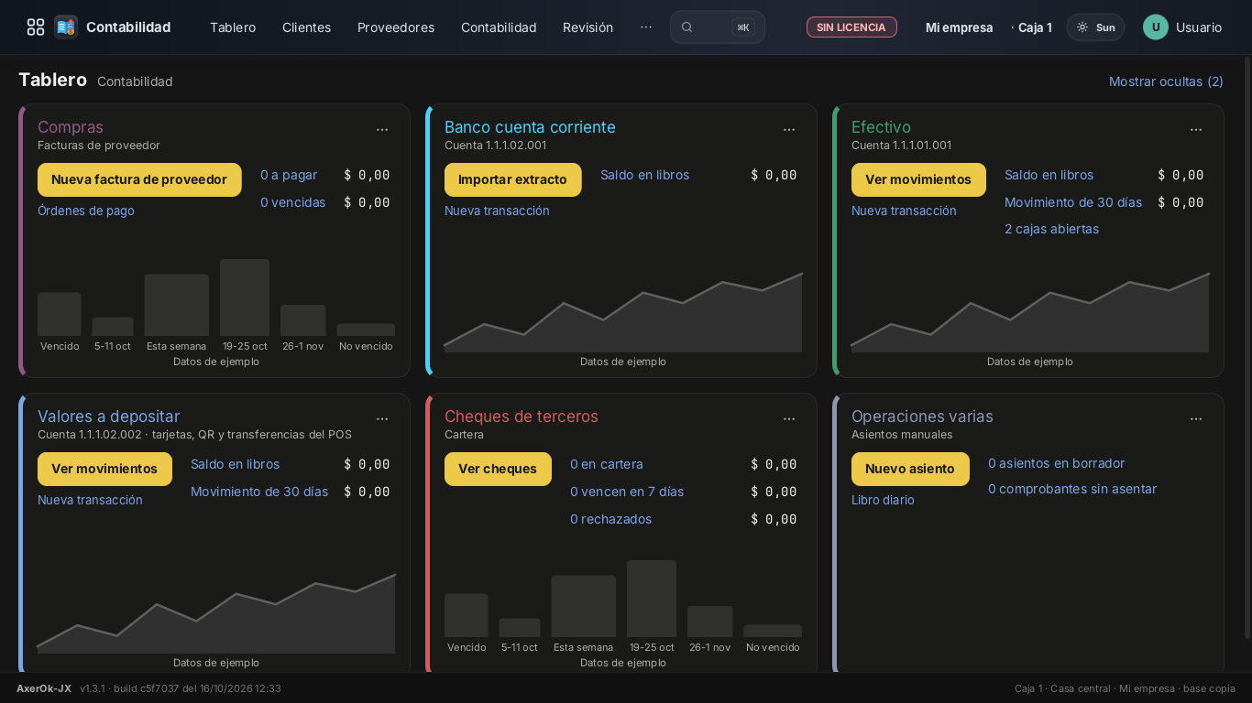Open Cheques de terceros three-dot menu
Viewport: 1252px width, 703px height.
tap(789, 419)
